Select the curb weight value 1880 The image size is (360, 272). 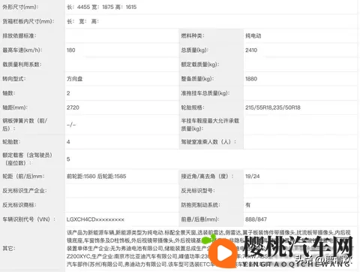(251, 79)
